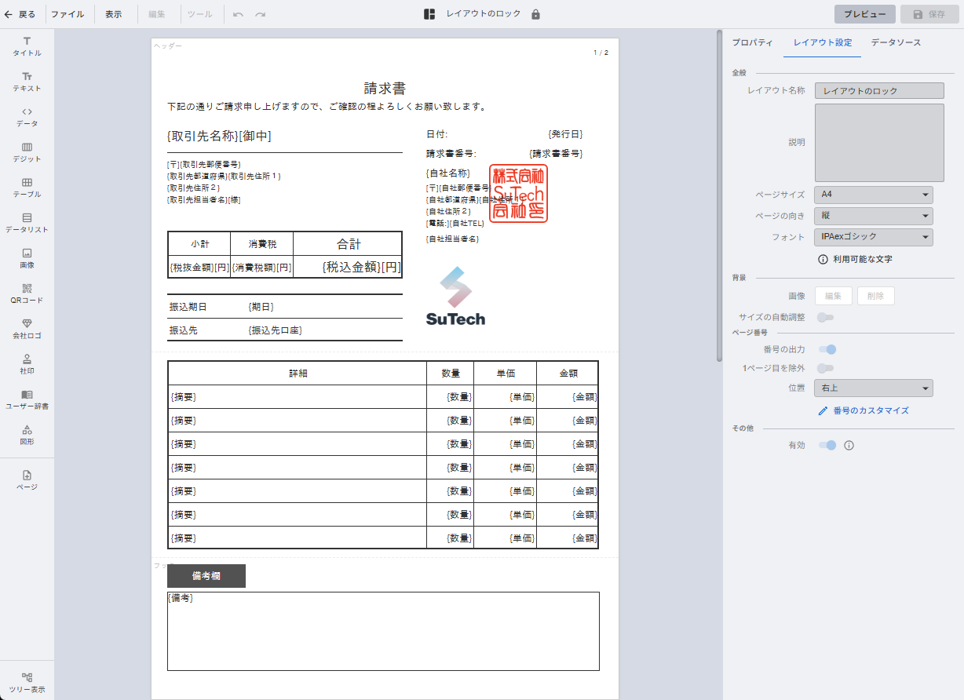This screenshot has height=700, width=964.
Task: Click the テーブル (Table) tool icon
Action: pos(27,183)
